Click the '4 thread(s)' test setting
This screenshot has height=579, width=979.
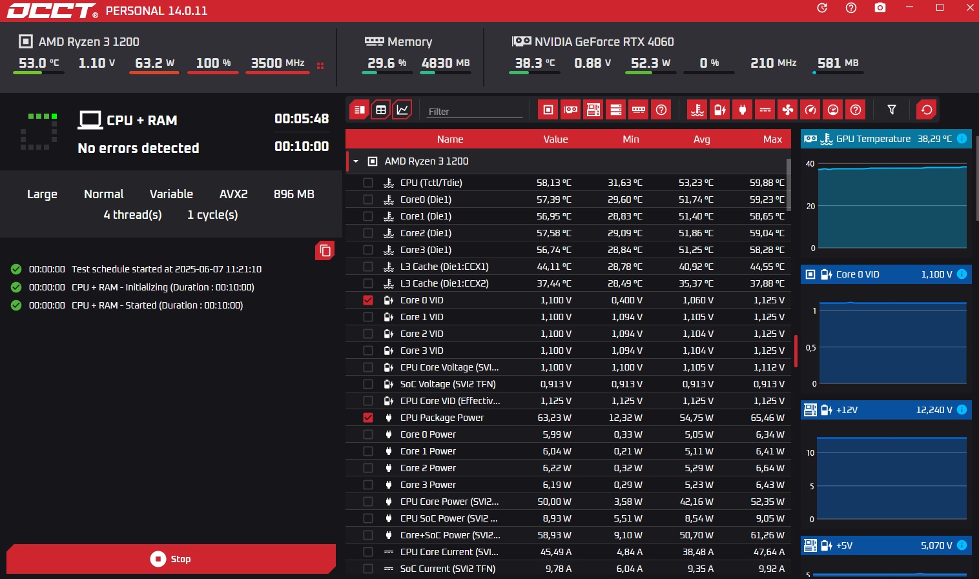[132, 215]
